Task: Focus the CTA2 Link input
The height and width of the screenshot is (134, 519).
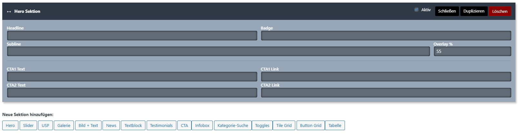Action: tap(386, 93)
